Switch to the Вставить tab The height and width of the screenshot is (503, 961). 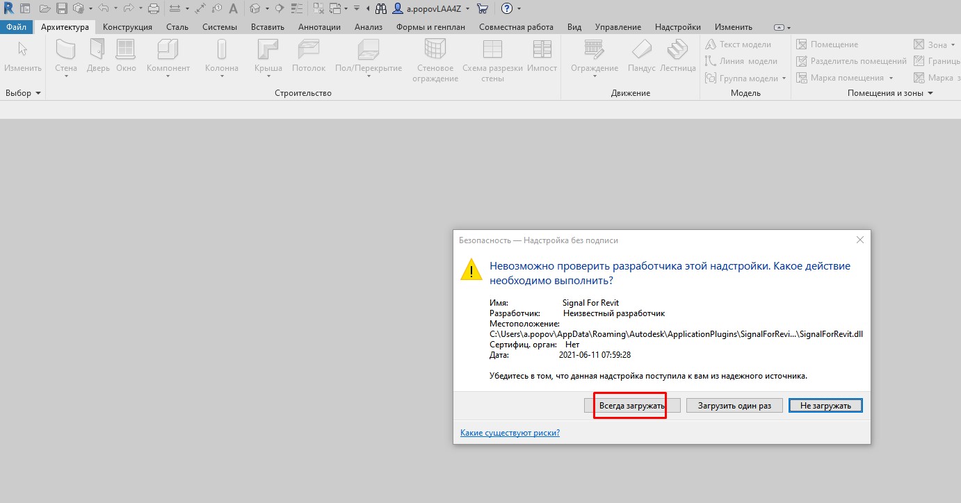point(268,27)
